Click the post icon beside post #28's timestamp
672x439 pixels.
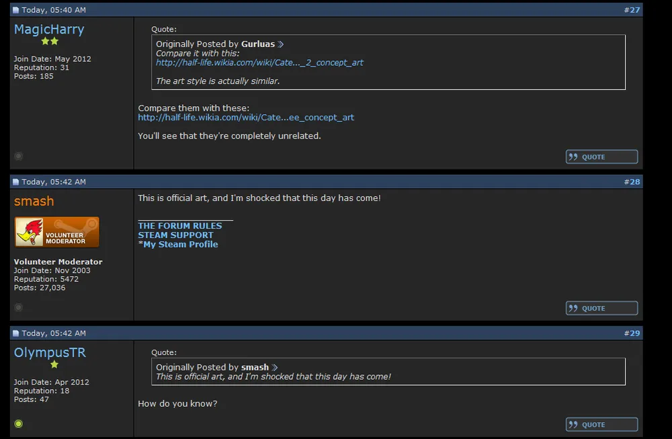click(16, 182)
